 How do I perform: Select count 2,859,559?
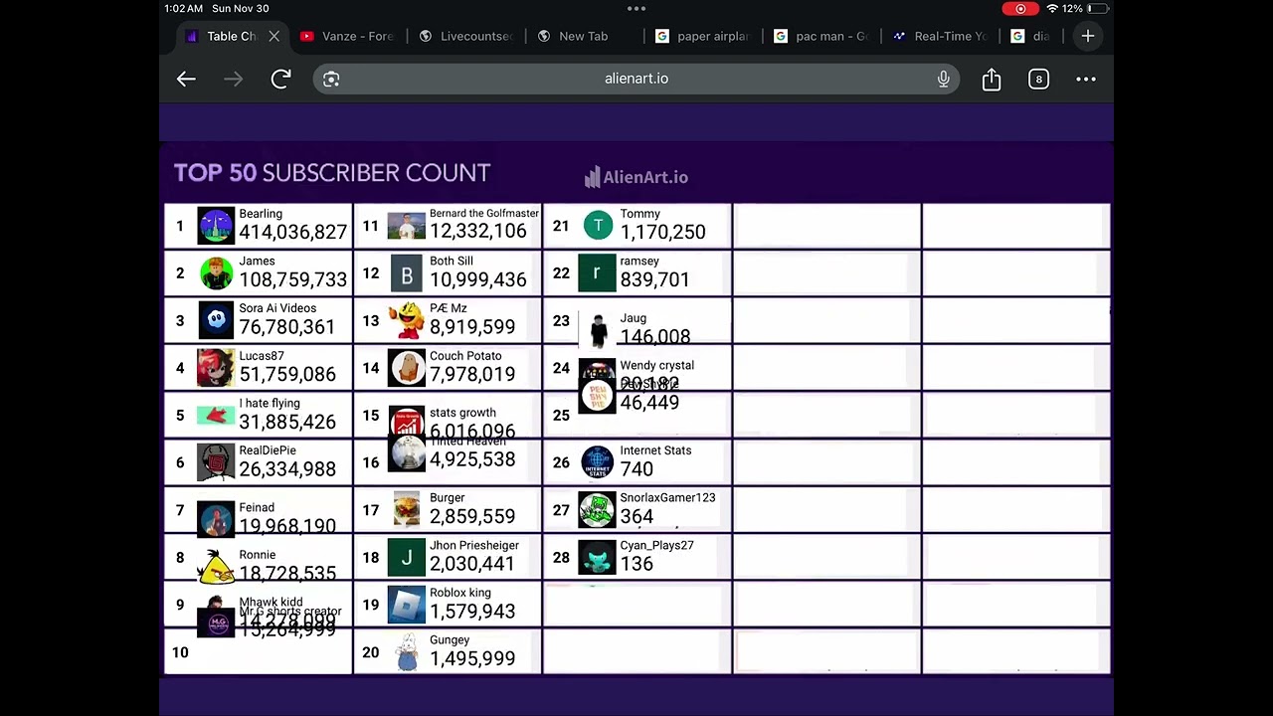[472, 517]
